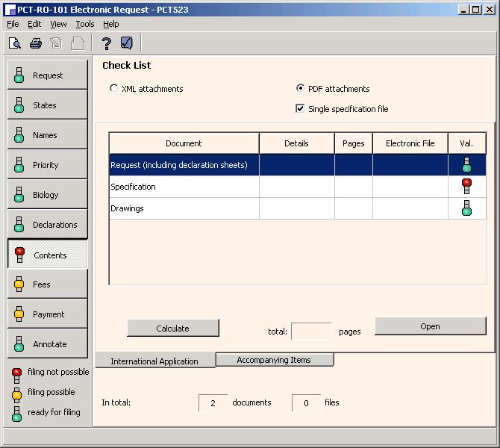The height and width of the screenshot is (448, 500).
Task: Click the Pages column header
Action: point(354,143)
